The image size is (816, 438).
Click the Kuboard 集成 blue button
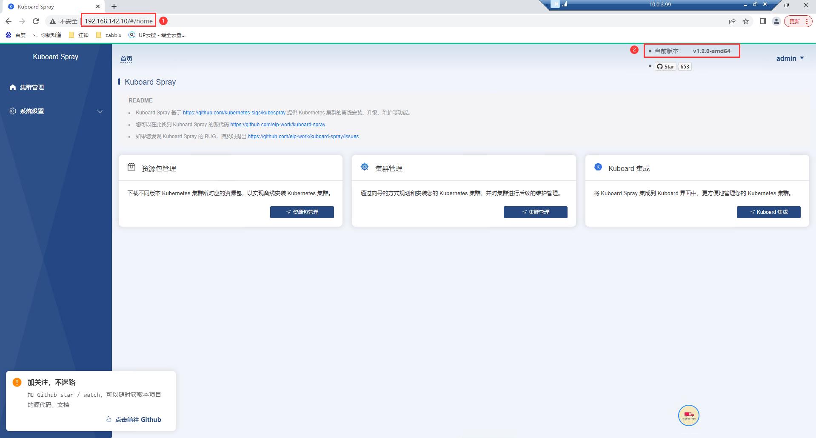769,212
